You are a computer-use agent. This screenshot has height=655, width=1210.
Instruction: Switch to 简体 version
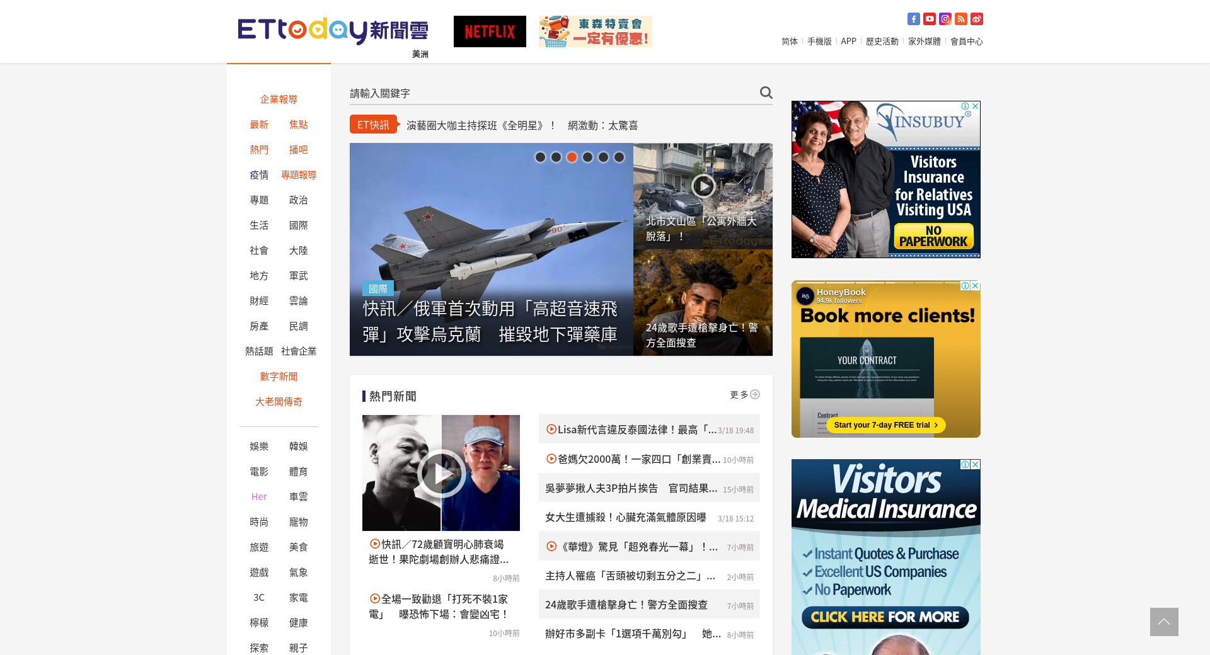click(x=790, y=42)
